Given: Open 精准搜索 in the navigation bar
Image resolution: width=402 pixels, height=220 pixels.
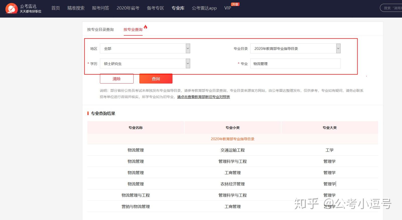Looking at the screenshot, I should pos(76,8).
